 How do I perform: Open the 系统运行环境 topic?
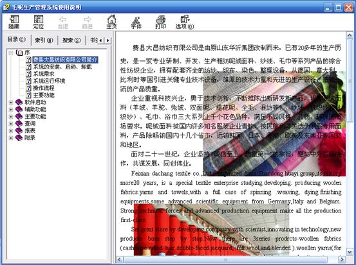[49, 81]
